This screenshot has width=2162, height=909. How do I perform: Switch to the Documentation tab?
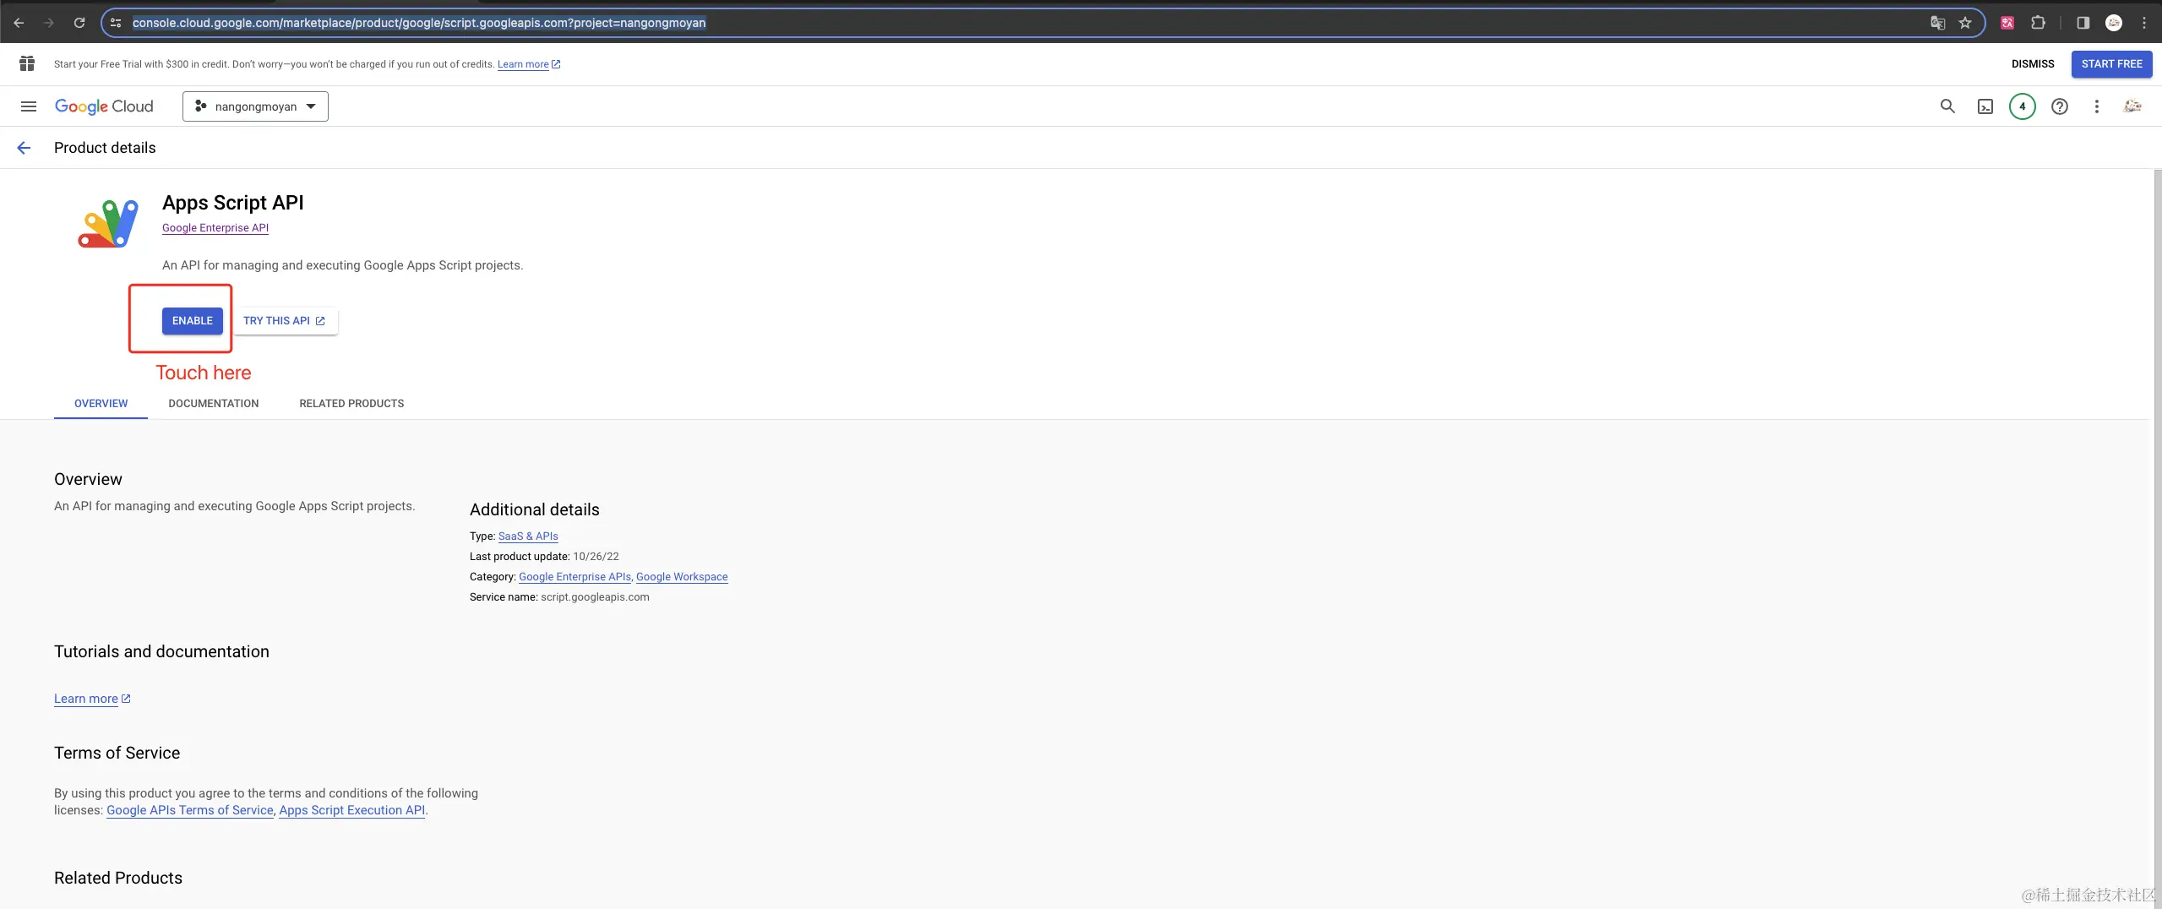point(213,404)
